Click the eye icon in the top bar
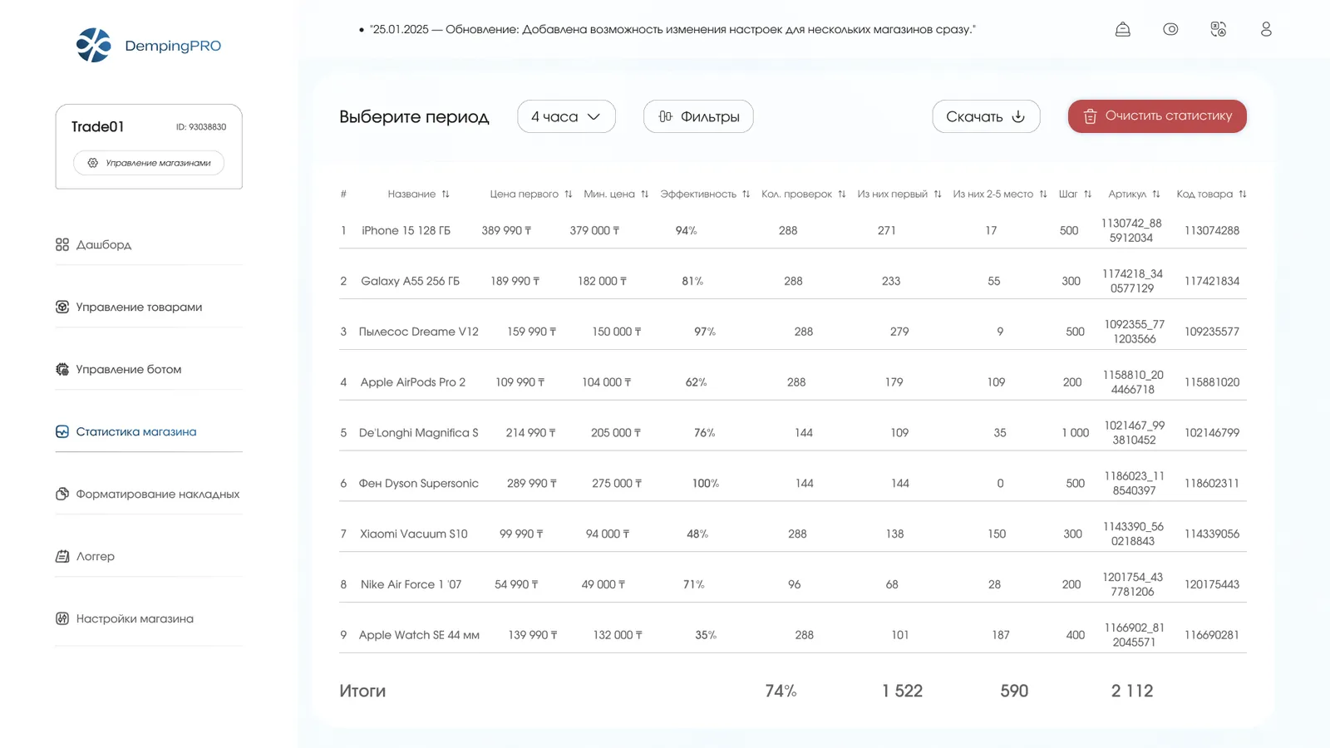This screenshot has height=748, width=1330. [x=1170, y=29]
